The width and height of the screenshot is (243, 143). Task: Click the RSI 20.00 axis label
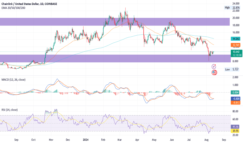[235, 135]
